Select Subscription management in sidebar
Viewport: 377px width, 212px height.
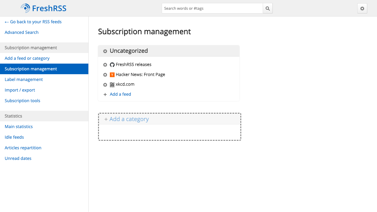(44, 69)
